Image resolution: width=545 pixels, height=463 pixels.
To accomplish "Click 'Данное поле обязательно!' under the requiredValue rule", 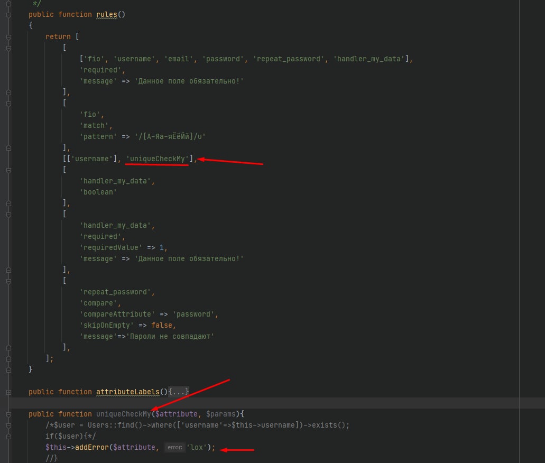I will tap(189, 258).
